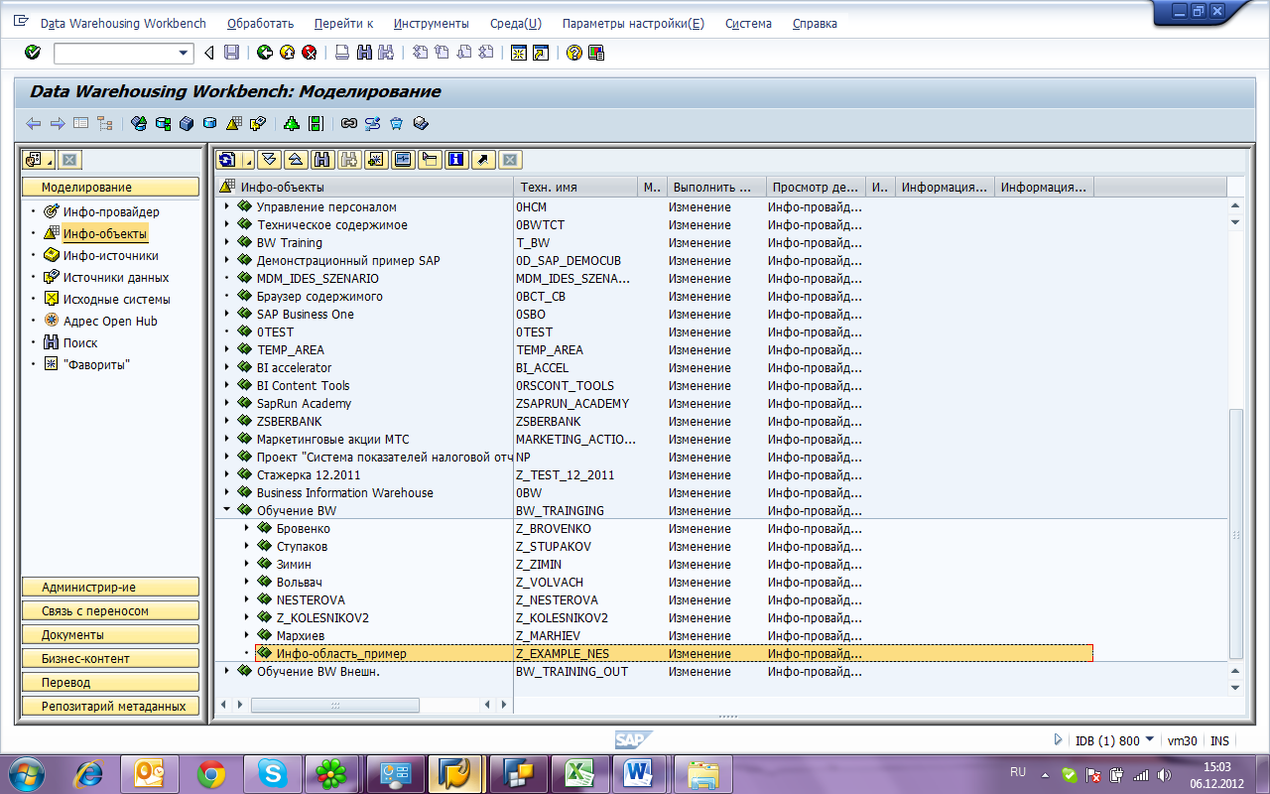The image size is (1270, 794).
Task: Click the chain link icon in application toolbar
Action: point(348,124)
